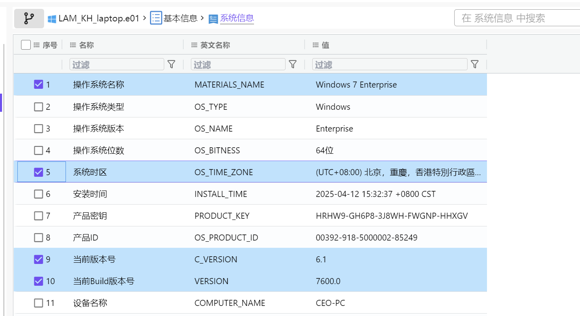Open the 值 column filter funnel
The height and width of the screenshot is (316, 580).
click(475, 64)
